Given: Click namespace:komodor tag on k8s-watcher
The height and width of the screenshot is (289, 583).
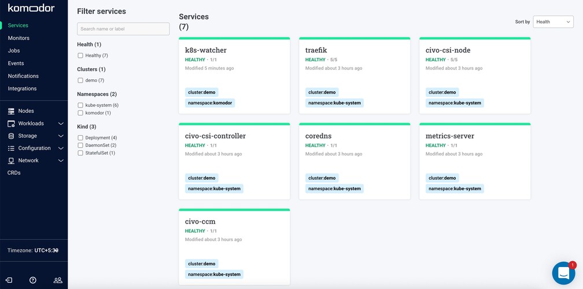Looking at the screenshot, I should (210, 103).
